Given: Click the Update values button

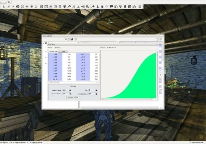Looking at the screenshot, I should click(73, 98).
